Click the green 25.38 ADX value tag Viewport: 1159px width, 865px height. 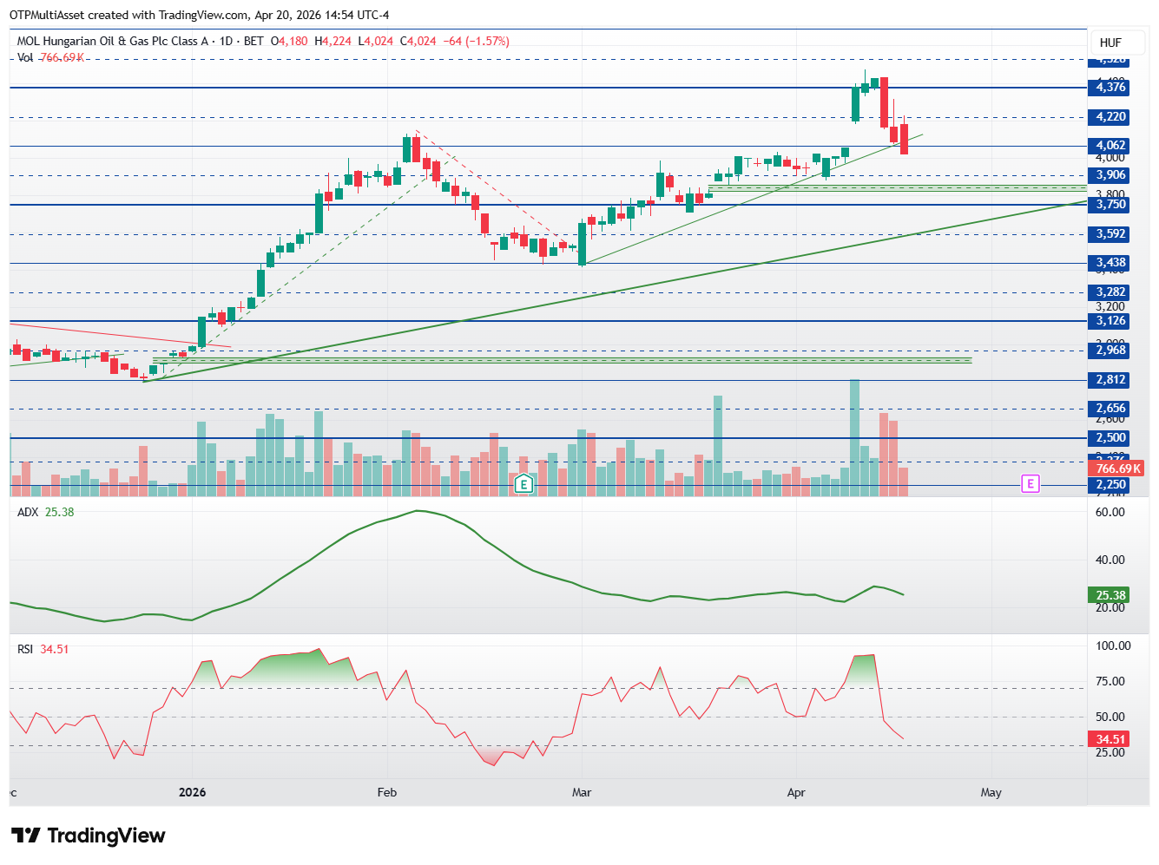1110,595
